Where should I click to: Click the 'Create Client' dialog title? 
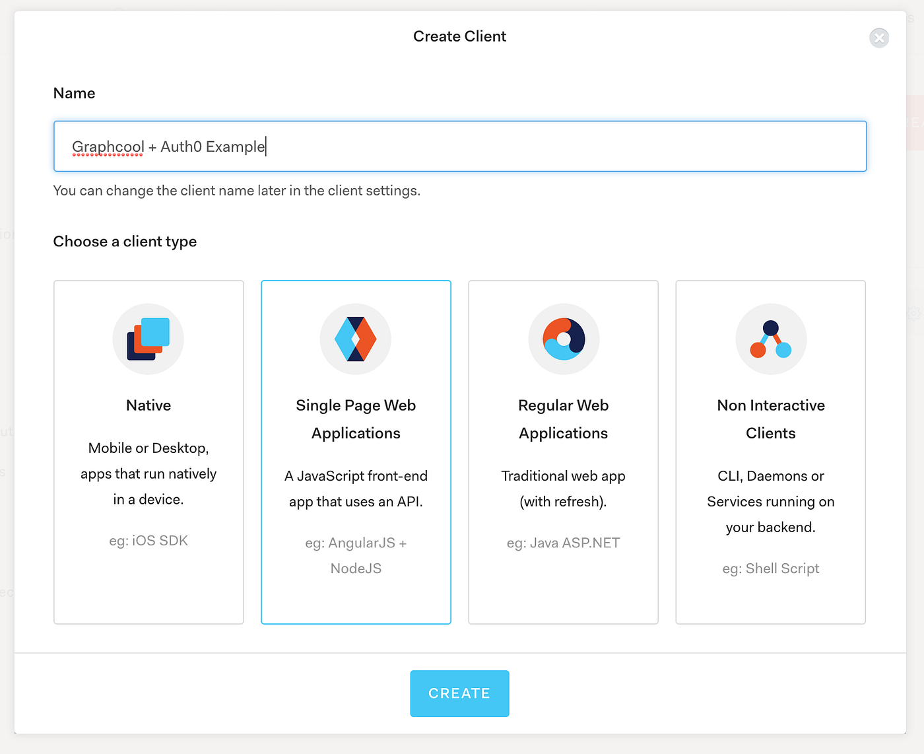[459, 36]
